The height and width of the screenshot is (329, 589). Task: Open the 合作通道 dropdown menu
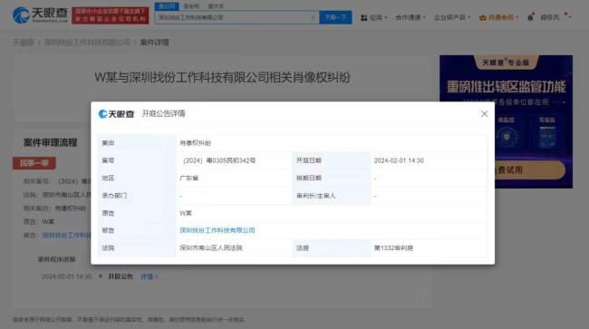pyautogui.click(x=410, y=17)
